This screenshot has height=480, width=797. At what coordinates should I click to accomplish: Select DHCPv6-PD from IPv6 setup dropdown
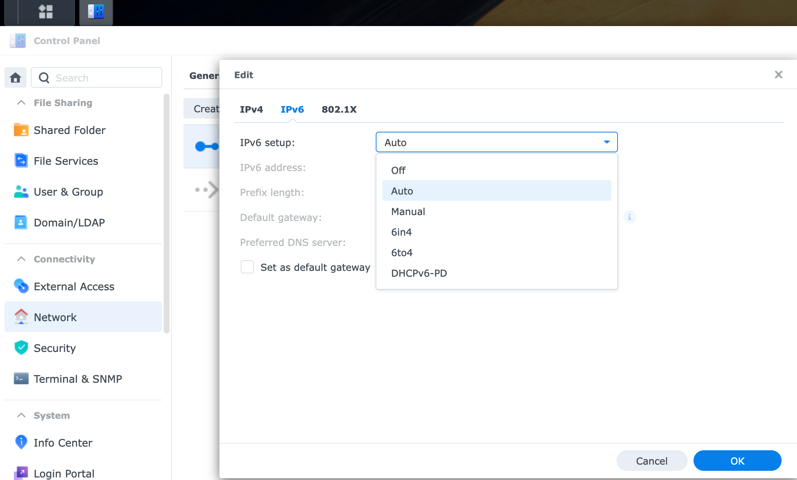click(x=418, y=273)
